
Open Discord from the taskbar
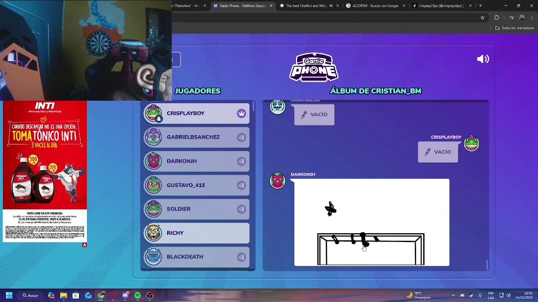pos(125,295)
